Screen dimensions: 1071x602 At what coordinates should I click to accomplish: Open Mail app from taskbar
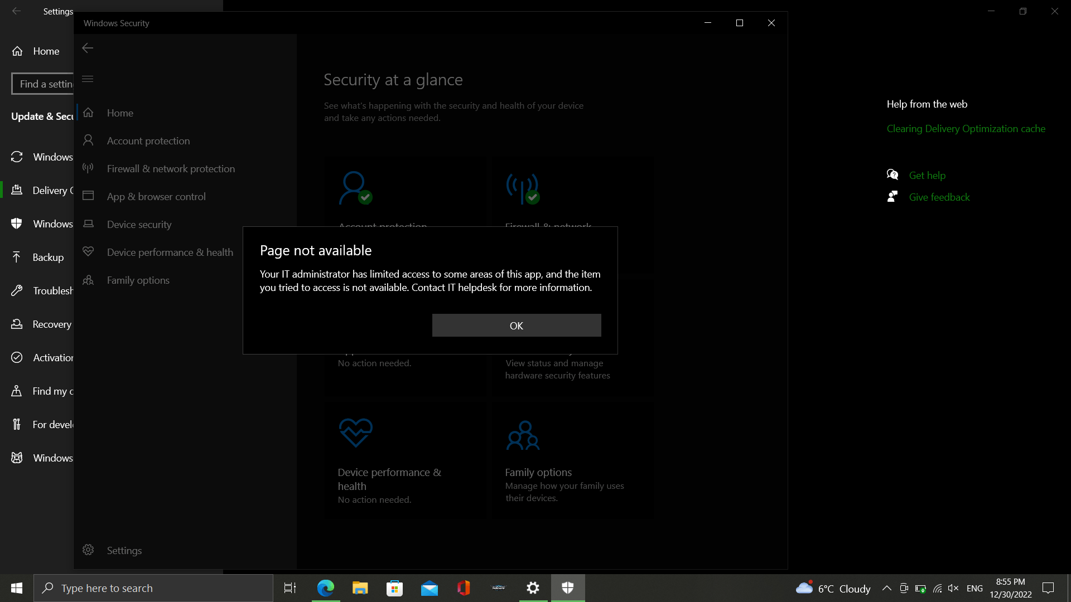[x=430, y=588]
